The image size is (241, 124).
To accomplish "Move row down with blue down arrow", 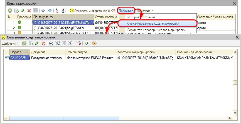I will coord(50,11).
